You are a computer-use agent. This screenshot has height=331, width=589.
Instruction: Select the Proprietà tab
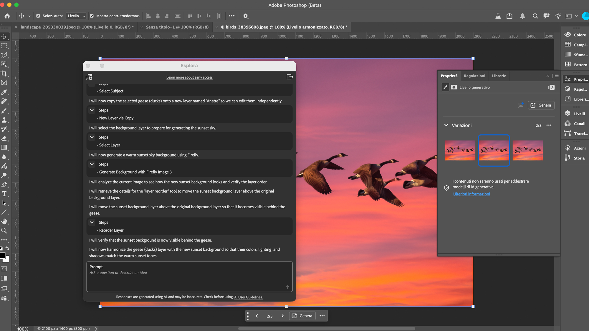coord(449,76)
